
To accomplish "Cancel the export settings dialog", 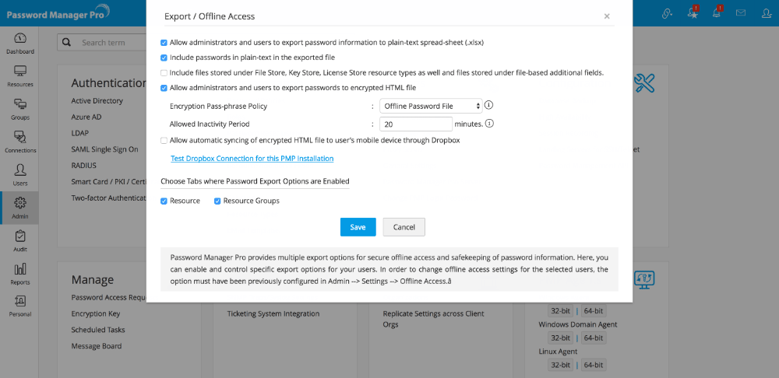I will coord(404,227).
